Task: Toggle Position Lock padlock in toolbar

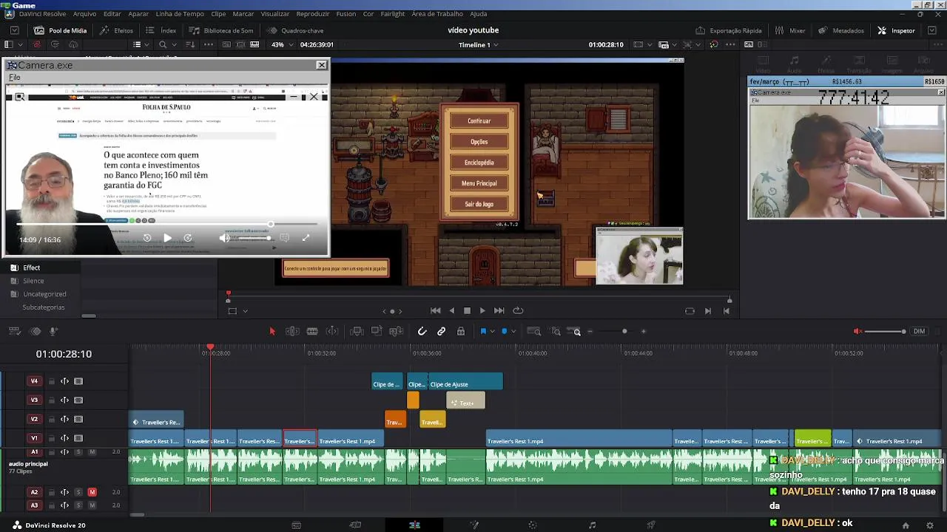Action: point(461,332)
